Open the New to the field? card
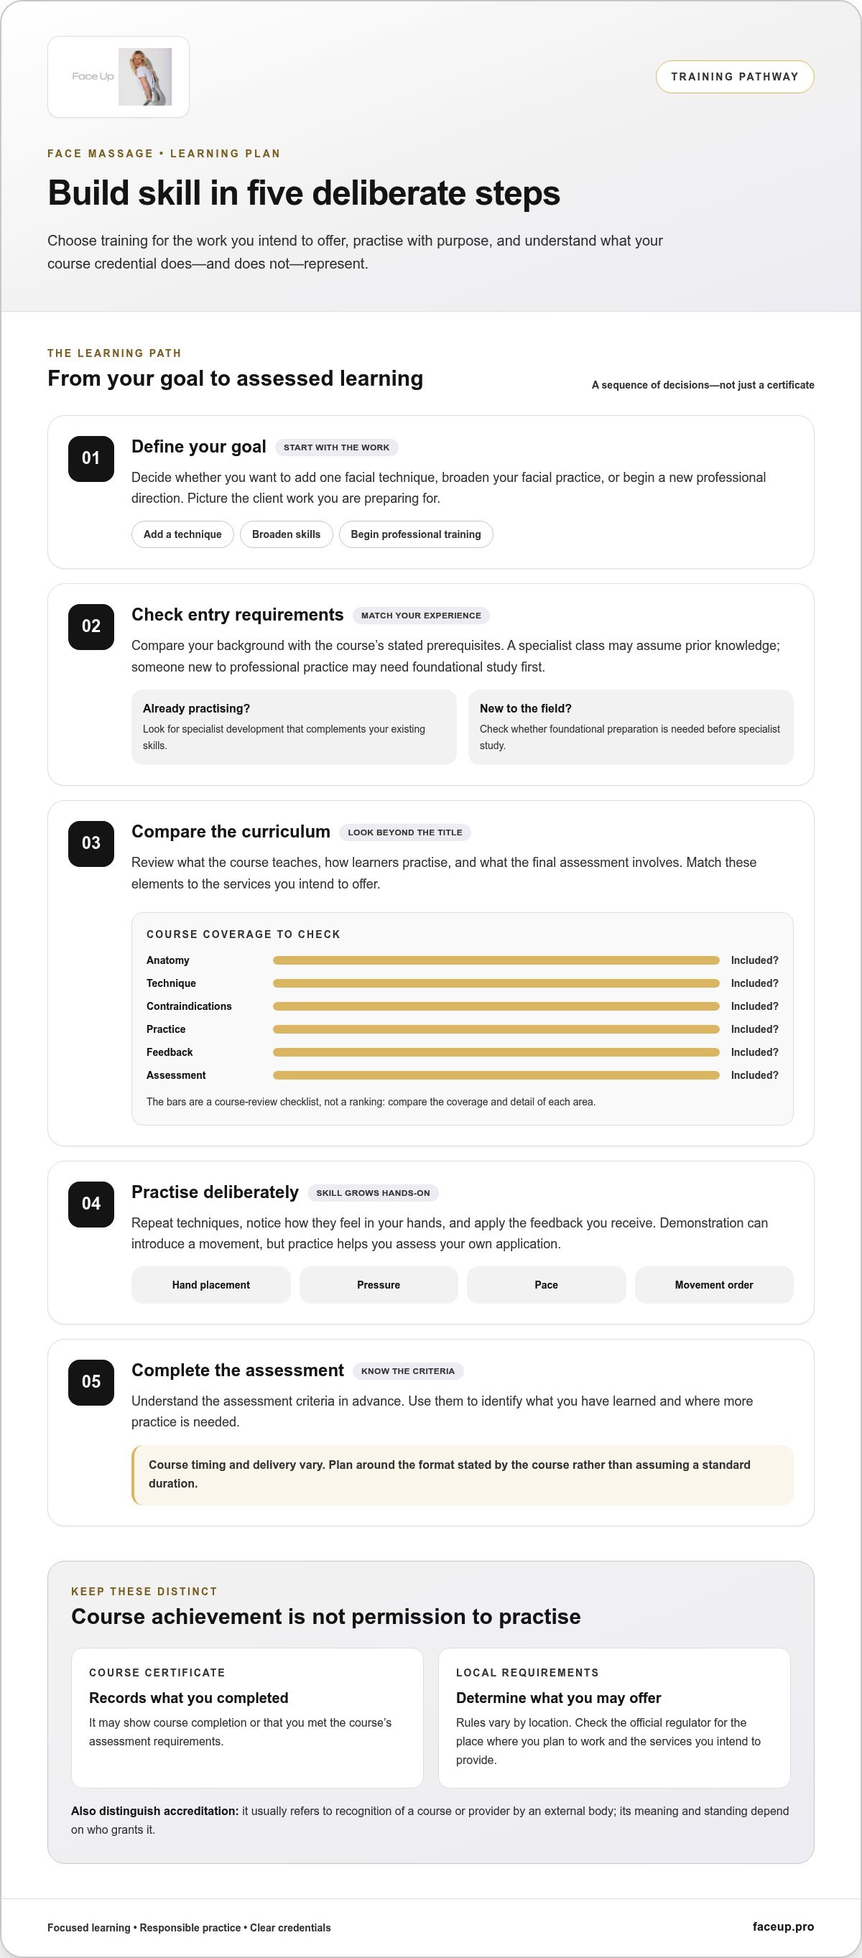The height and width of the screenshot is (1958, 862). [x=631, y=727]
